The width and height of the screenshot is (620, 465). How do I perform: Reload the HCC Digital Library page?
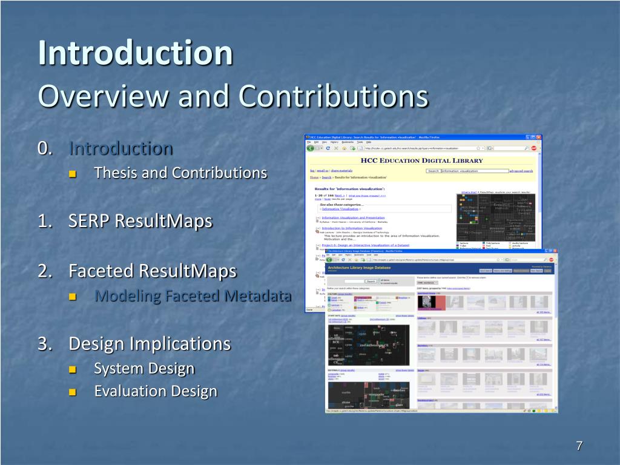tap(328, 148)
